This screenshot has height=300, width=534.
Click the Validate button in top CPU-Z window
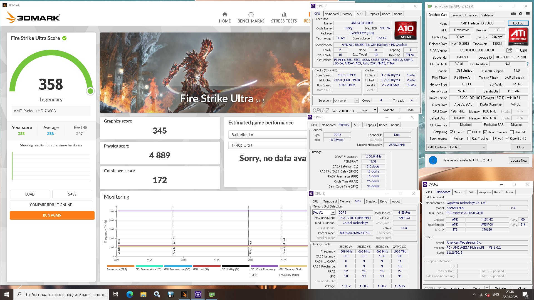[388, 110]
